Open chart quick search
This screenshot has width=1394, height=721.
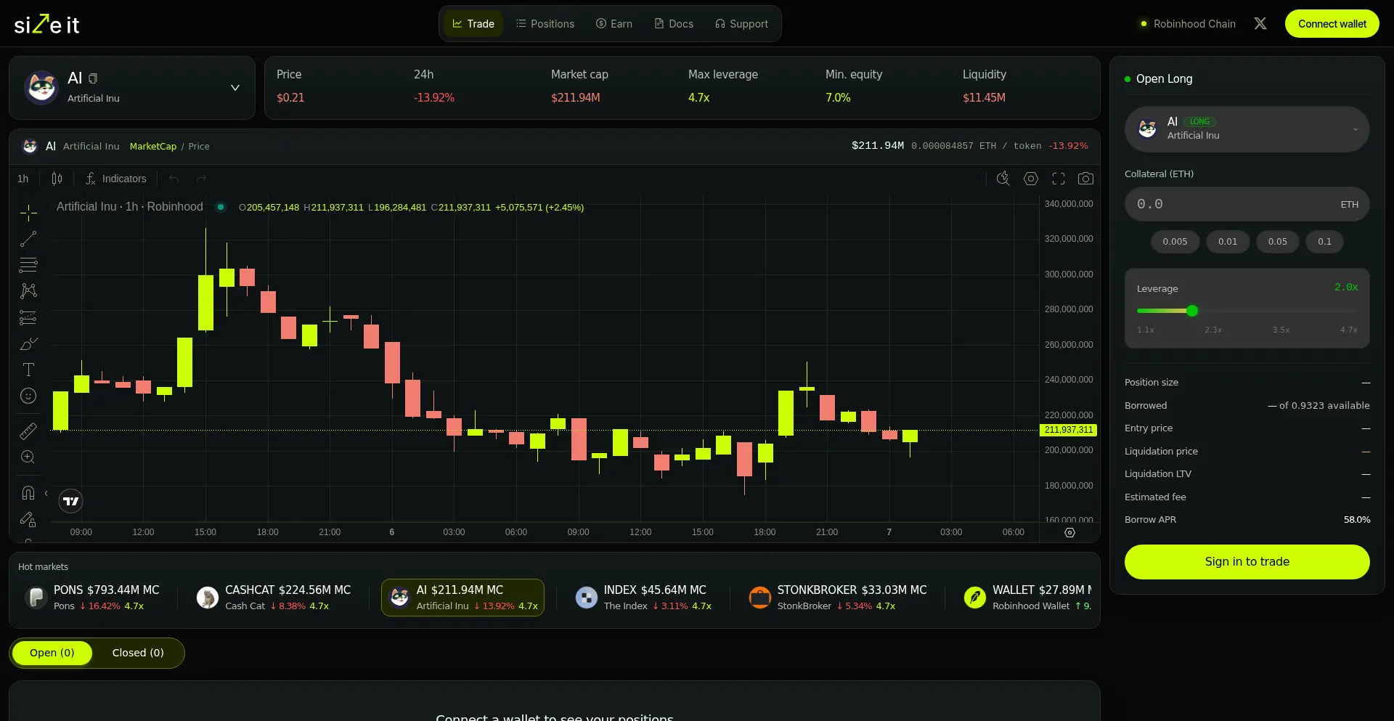[1003, 179]
